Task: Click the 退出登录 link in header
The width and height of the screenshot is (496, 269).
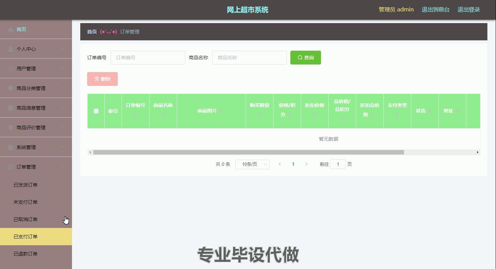Action: (468, 10)
